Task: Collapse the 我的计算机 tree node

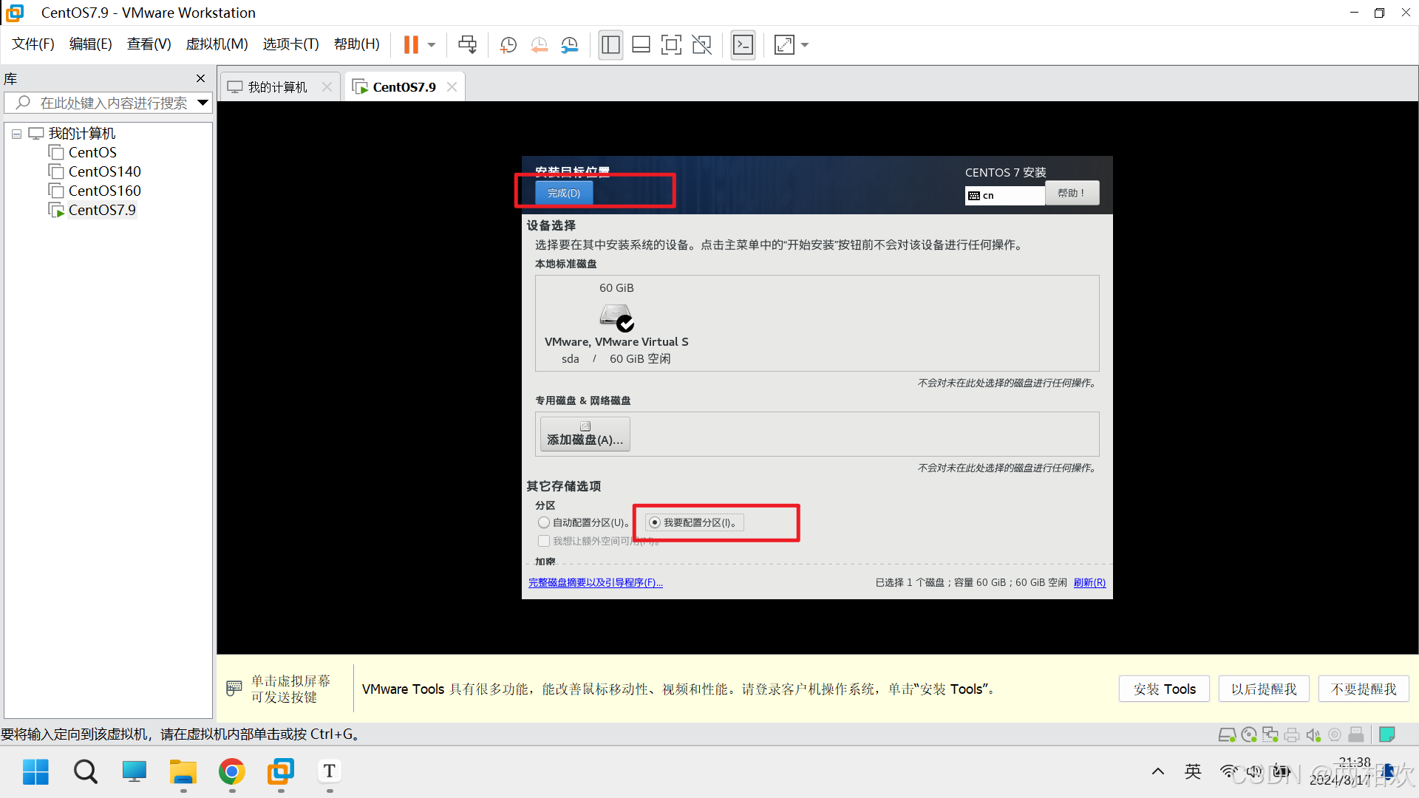Action: point(16,134)
